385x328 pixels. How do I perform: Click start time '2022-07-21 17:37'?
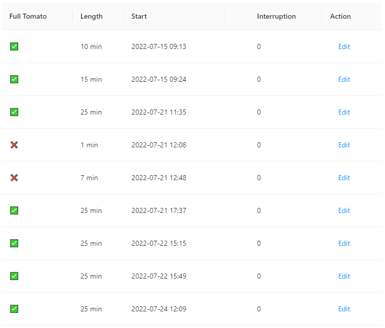tap(159, 210)
